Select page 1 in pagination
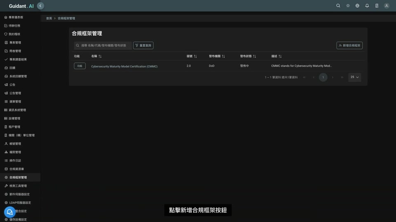 click(323, 77)
